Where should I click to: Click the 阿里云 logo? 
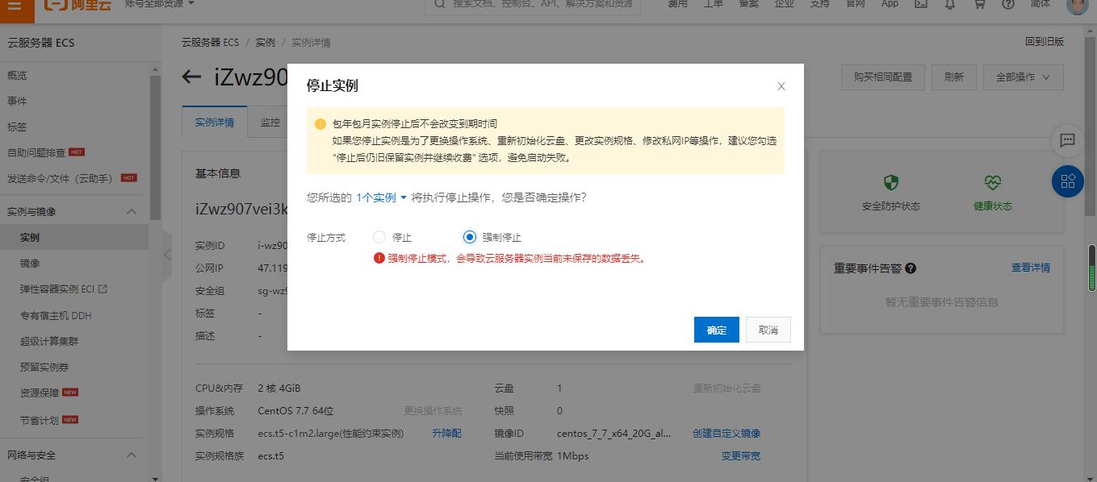[77, 6]
